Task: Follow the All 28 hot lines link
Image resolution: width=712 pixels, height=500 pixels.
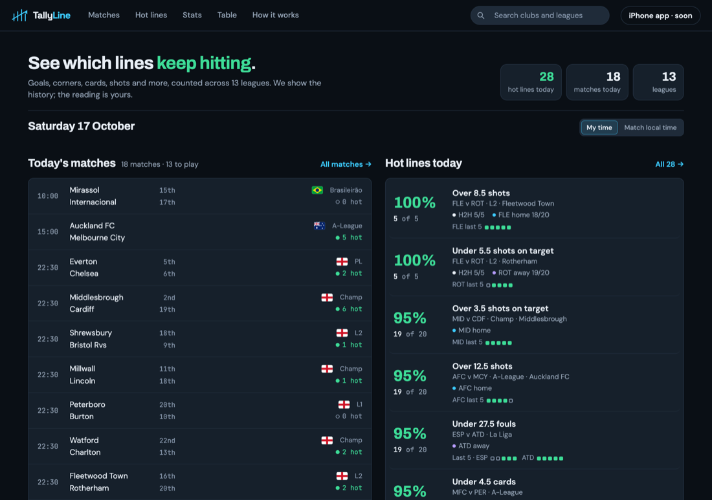Action: (x=669, y=164)
